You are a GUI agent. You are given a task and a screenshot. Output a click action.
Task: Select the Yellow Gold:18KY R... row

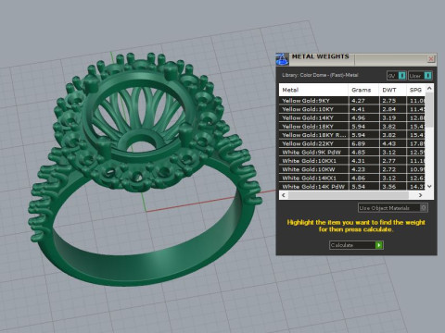click(x=352, y=135)
